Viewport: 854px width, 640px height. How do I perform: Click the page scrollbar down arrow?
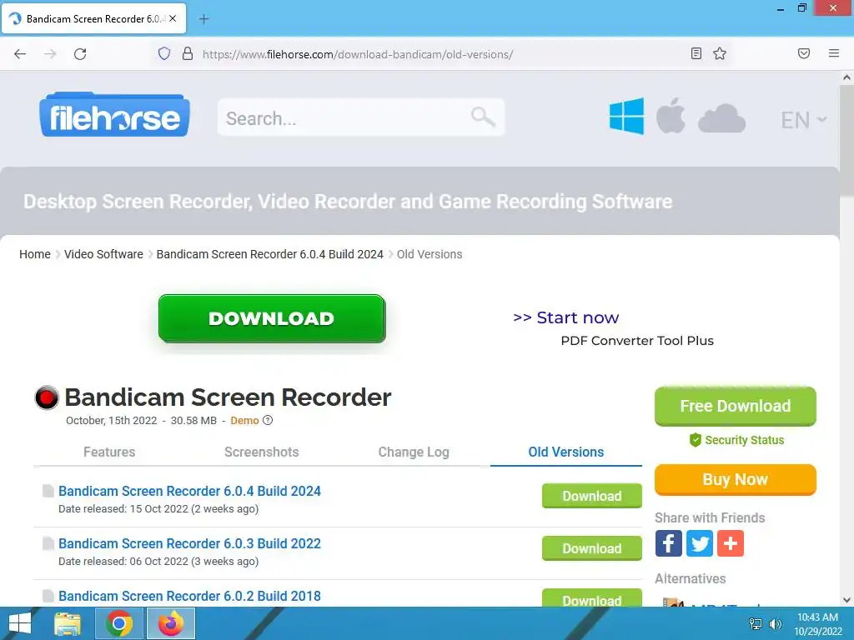tap(846, 600)
